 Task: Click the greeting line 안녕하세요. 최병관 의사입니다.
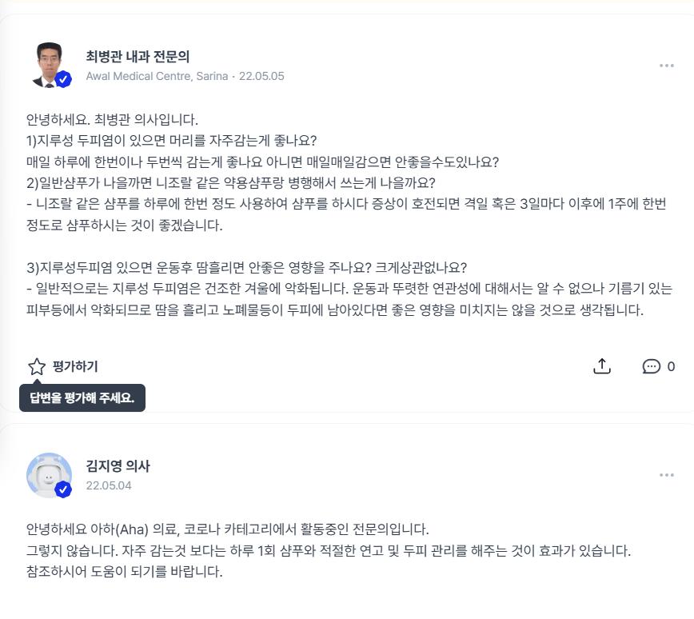(112, 120)
